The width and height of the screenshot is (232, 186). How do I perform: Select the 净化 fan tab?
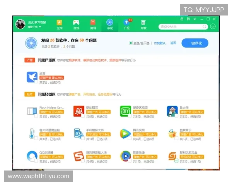point(110,24)
